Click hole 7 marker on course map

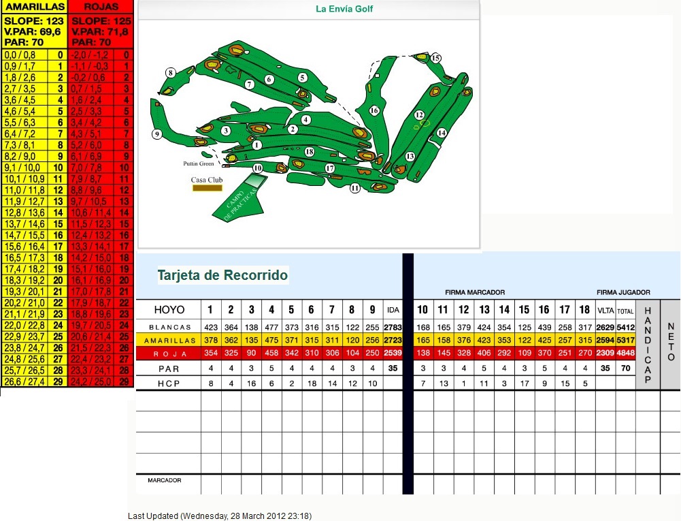coord(249,84)
